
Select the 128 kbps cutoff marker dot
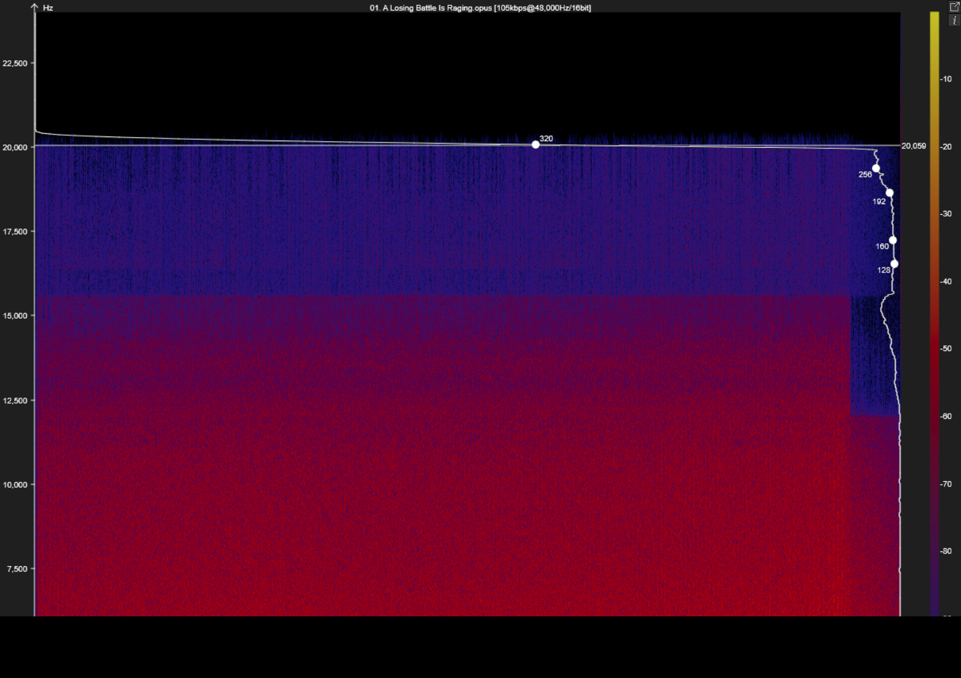(894, 264)
